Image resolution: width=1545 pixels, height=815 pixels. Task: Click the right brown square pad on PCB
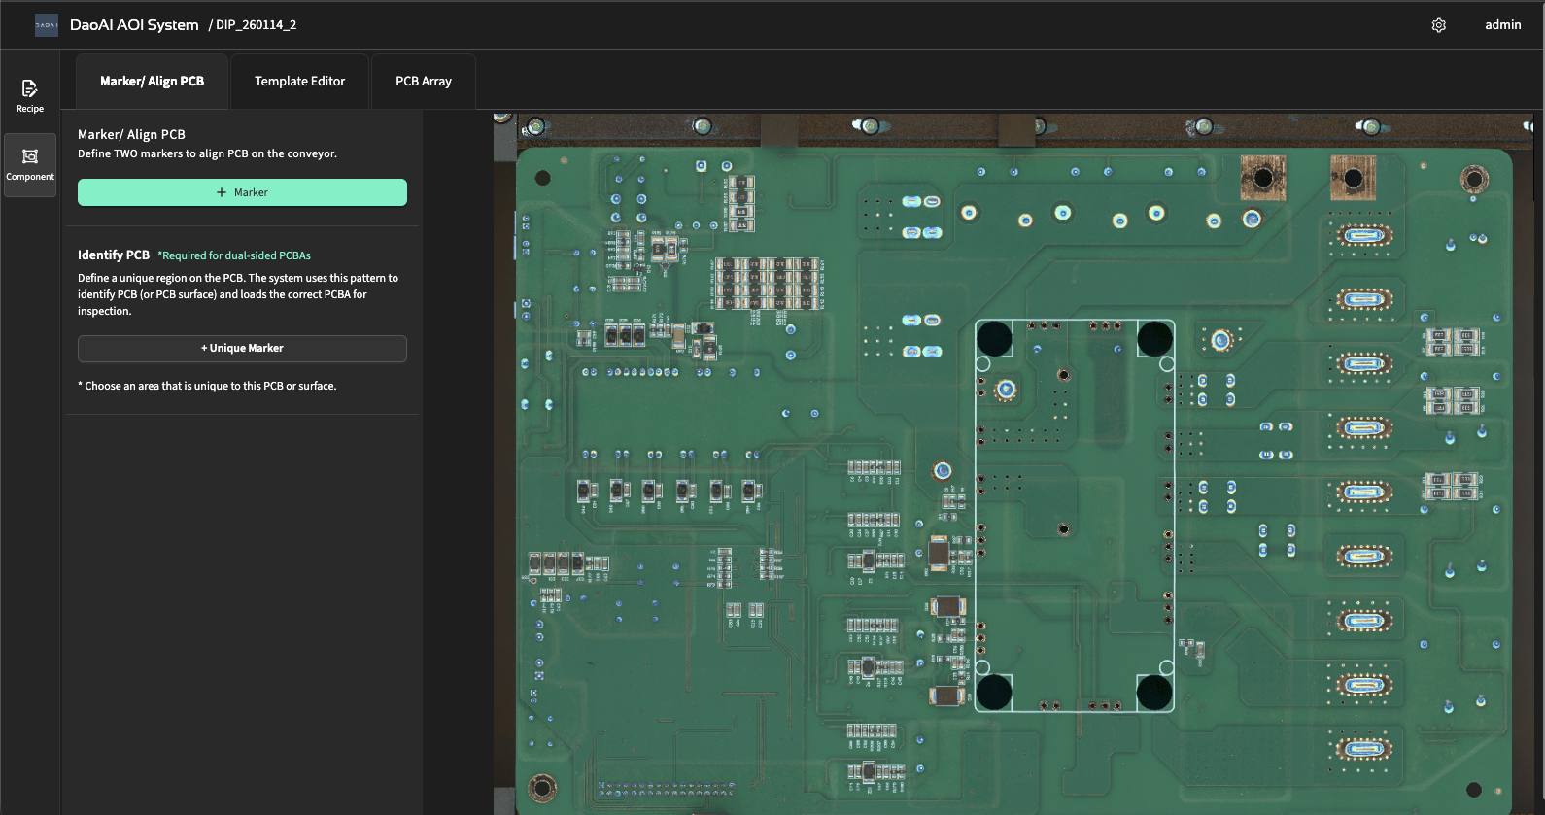coord(1353,178)
